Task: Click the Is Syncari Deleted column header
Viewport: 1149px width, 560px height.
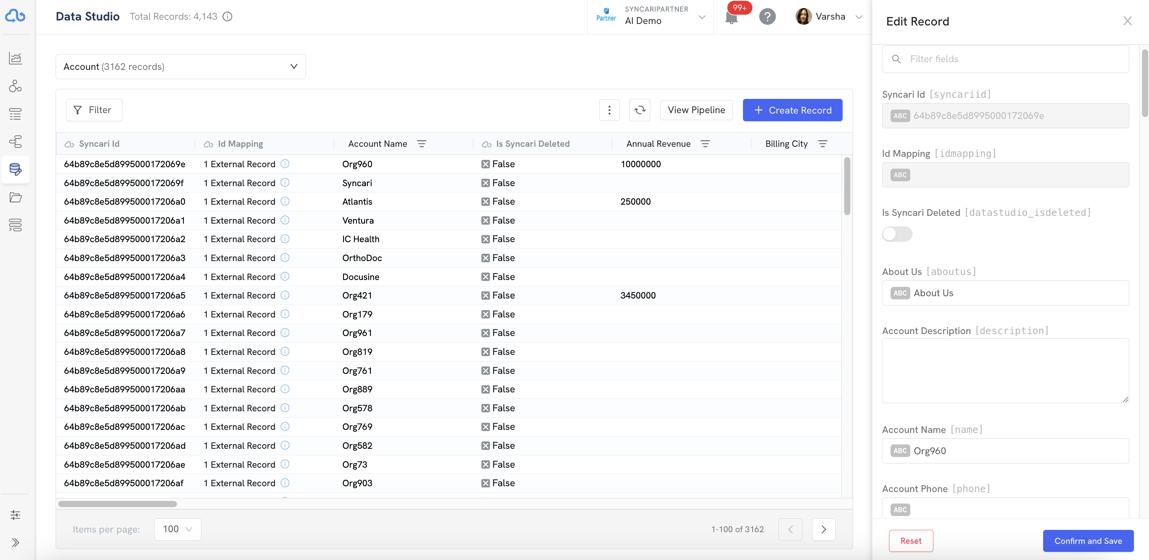Action: 532,144
